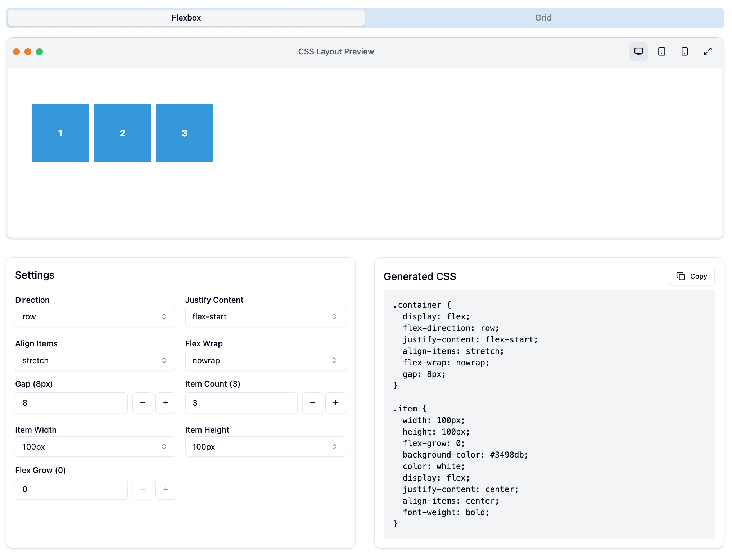Viewport: 732px width, 558px height.
Task: Decrease the Flex Grow value
Action: click(143, 489)
